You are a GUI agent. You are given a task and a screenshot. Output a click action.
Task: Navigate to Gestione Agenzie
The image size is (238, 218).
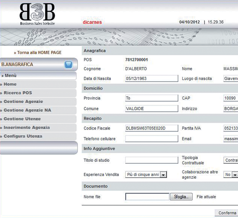coord(23,102)
